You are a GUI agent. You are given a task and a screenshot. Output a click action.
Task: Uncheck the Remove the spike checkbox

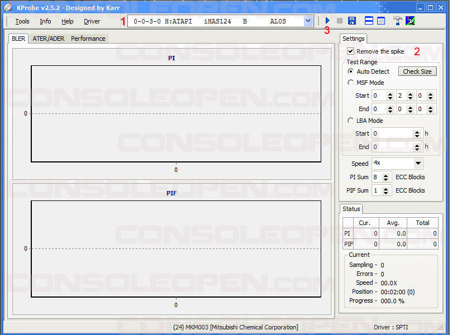pyautogui.click(x=350, y=51)
